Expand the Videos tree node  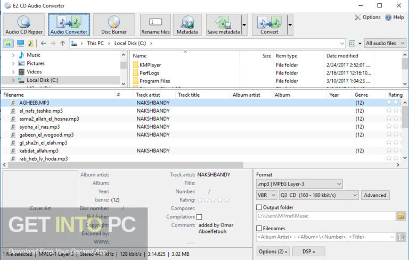(13, 72)
